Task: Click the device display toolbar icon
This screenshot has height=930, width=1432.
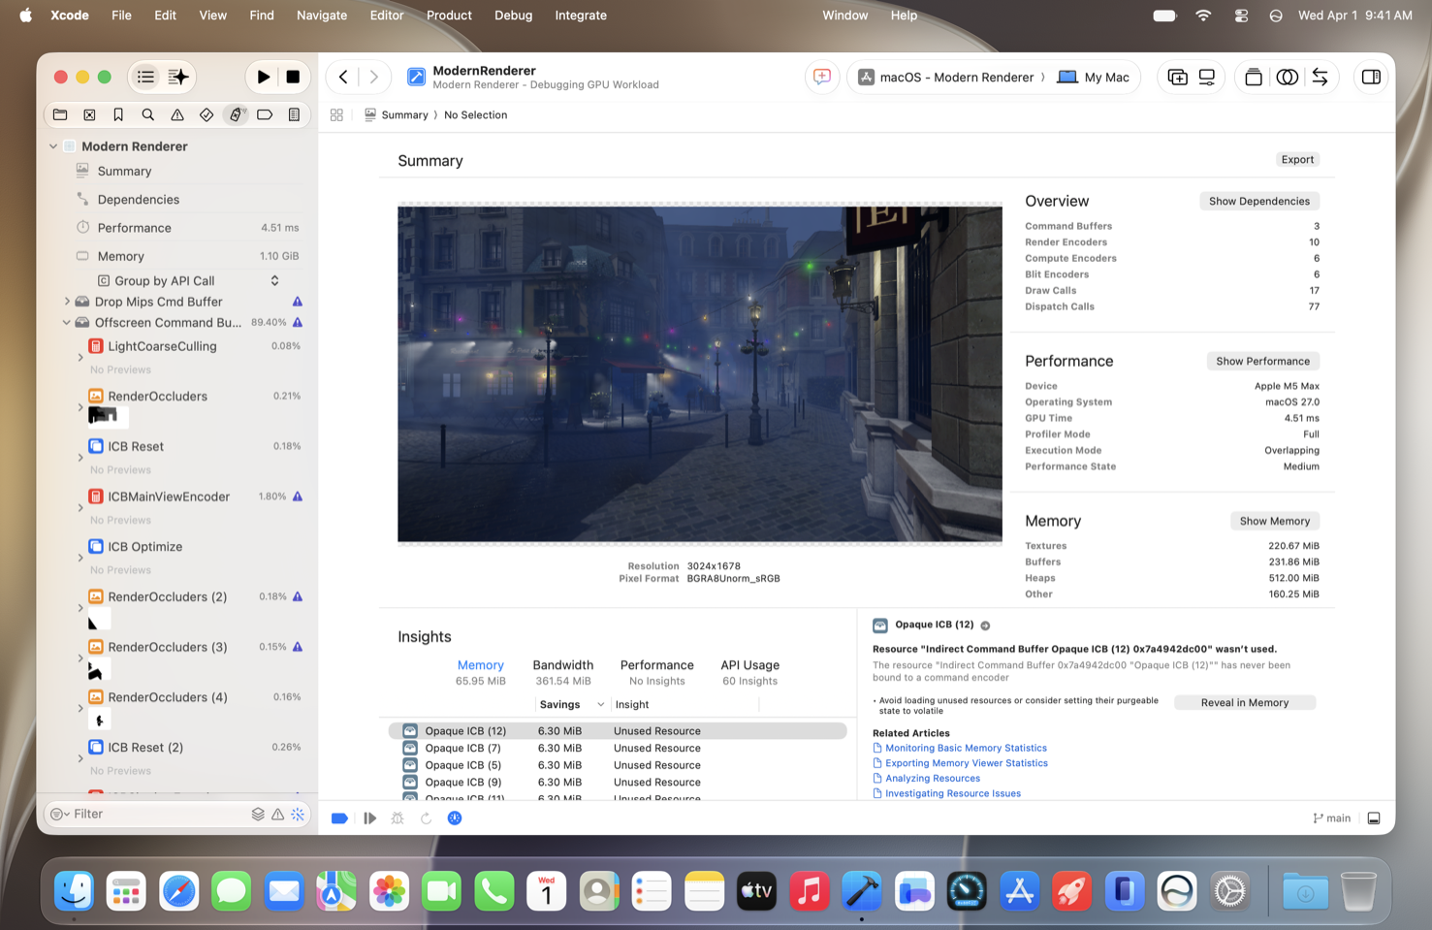Action: (1207, 77)
